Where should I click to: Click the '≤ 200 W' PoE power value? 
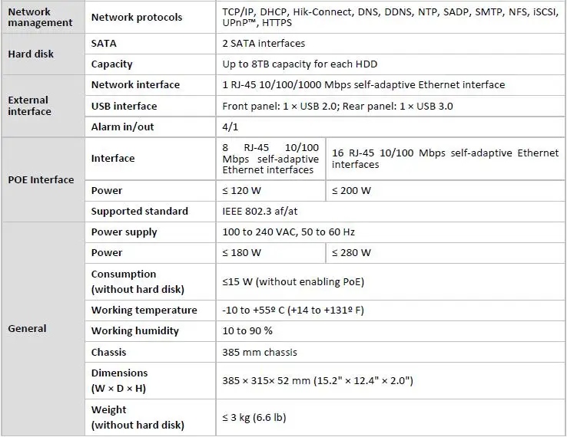351,191
